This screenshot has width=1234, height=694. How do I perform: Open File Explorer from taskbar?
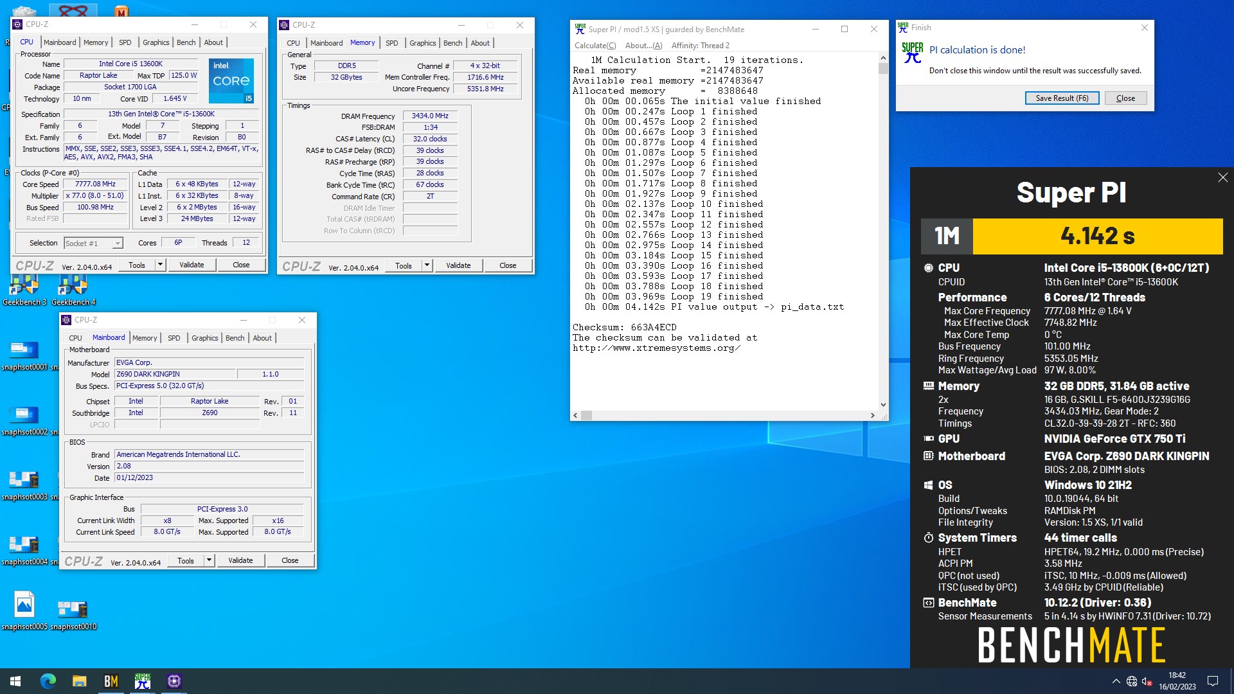[79, 681]
